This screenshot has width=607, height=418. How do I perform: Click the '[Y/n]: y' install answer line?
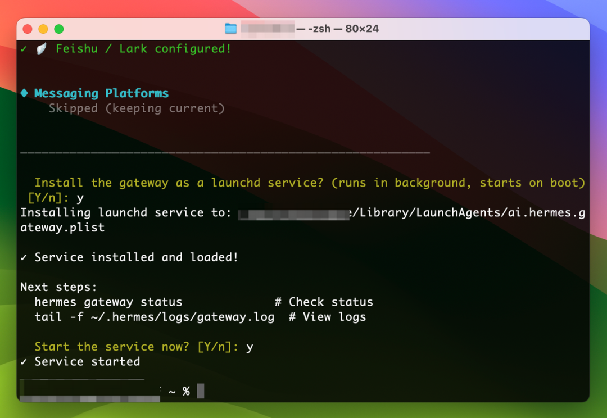click(x=56, y=198)
